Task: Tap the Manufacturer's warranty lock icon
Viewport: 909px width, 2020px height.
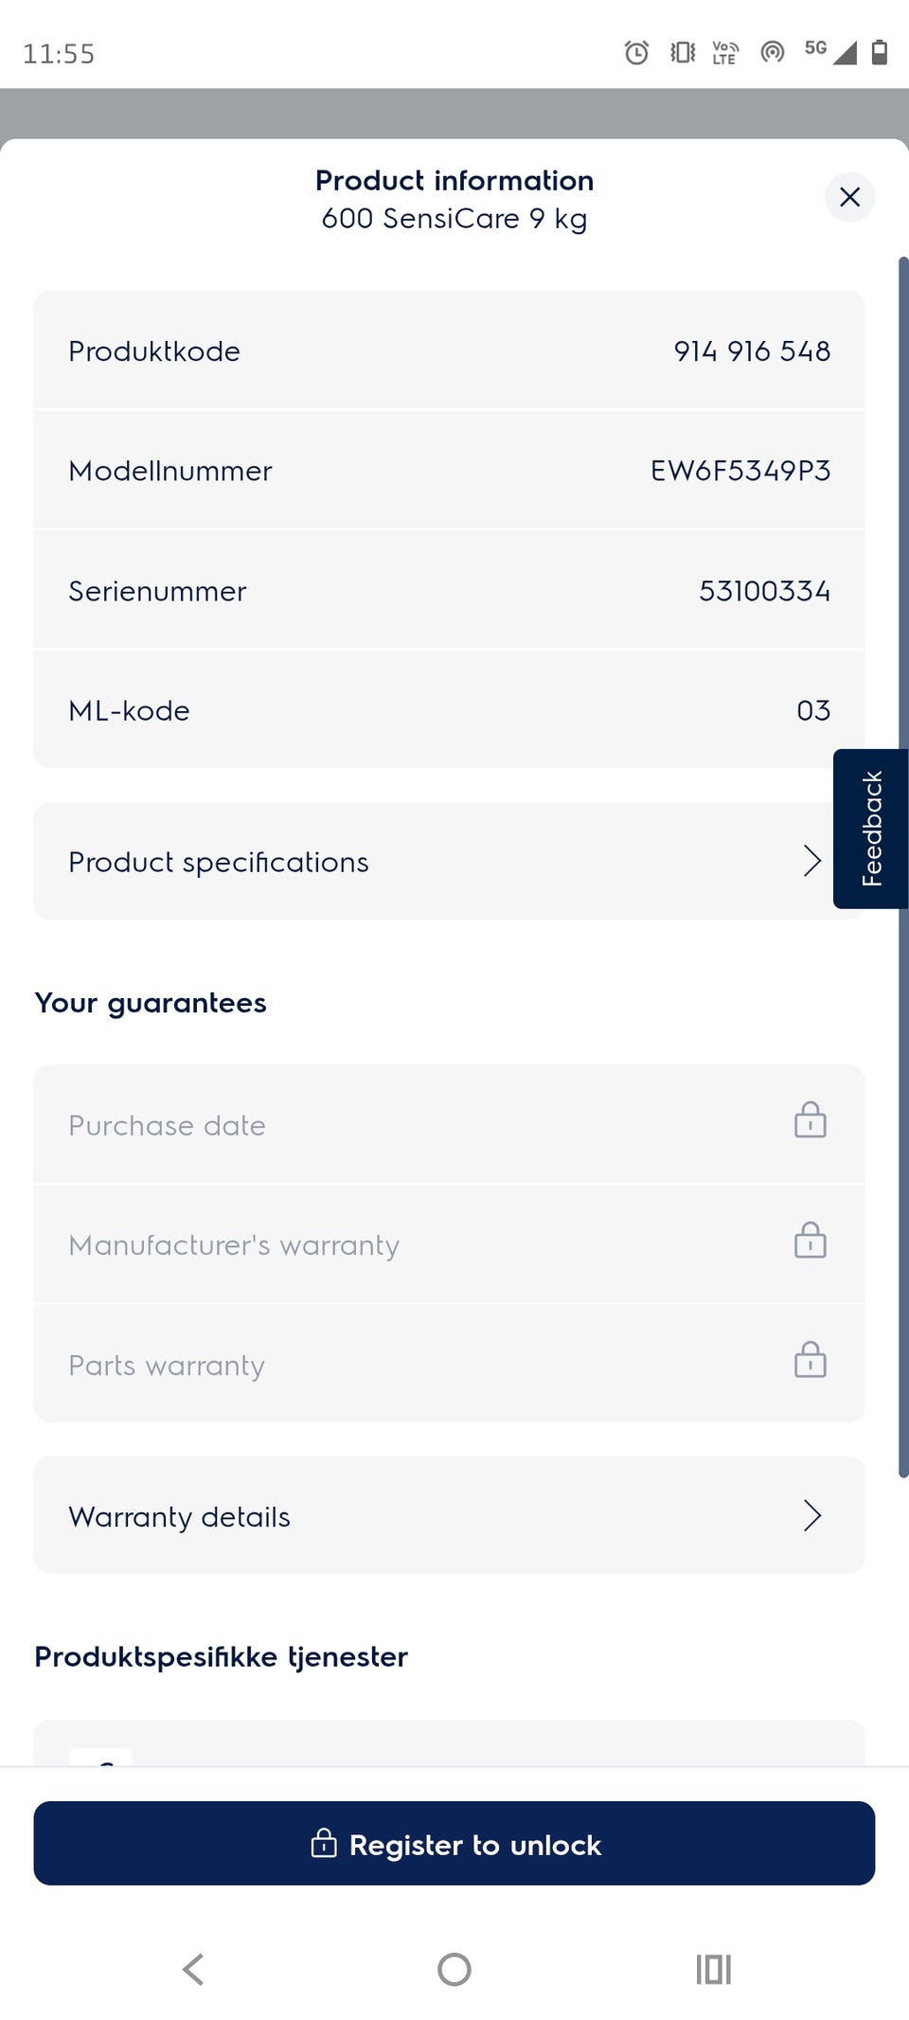Action: 810,1242
